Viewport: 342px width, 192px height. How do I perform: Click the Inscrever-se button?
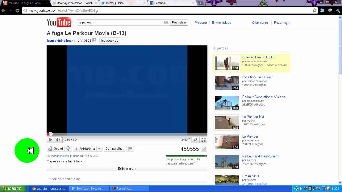coord(110,41)
